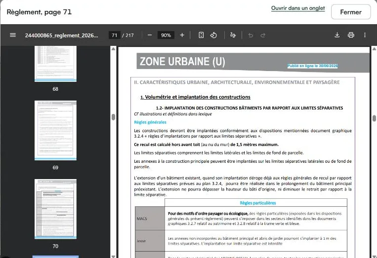Click 'Règles générales' blue heading
The image size is (377, 258).
point(150,122)
